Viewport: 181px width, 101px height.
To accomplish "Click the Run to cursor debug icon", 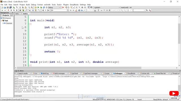I will click(x=66, y=8).
